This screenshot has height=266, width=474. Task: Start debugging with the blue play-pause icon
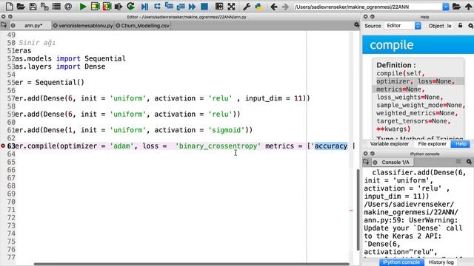(145, 7)
